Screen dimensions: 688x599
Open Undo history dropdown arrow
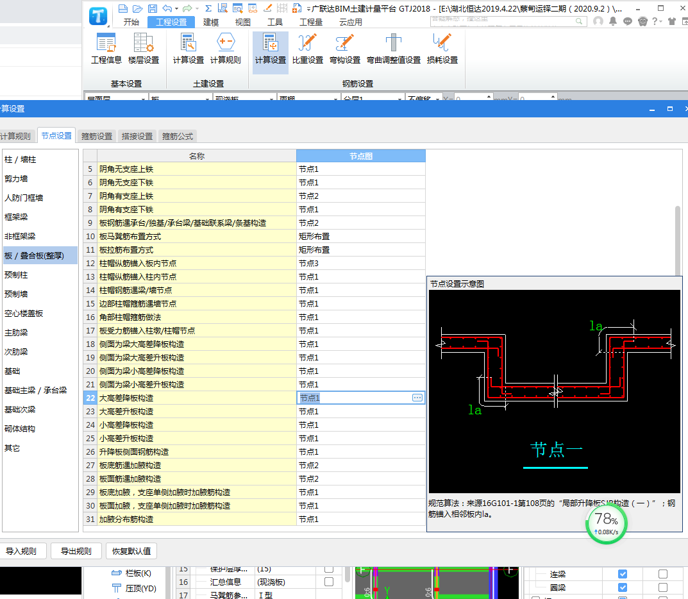click(177, 8)
